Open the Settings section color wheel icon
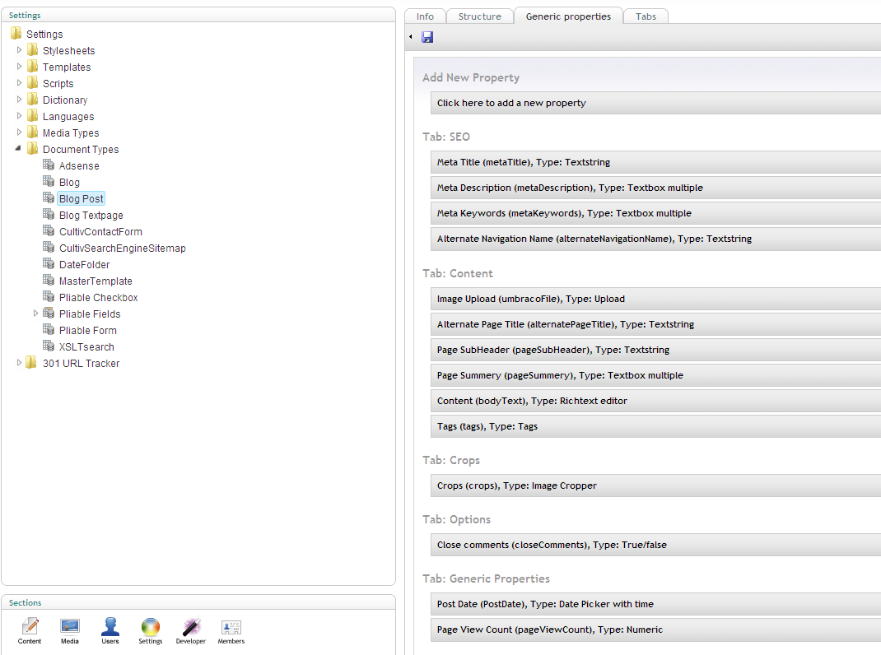The width and height of the screenshot is (881, 655). [150, 627]
